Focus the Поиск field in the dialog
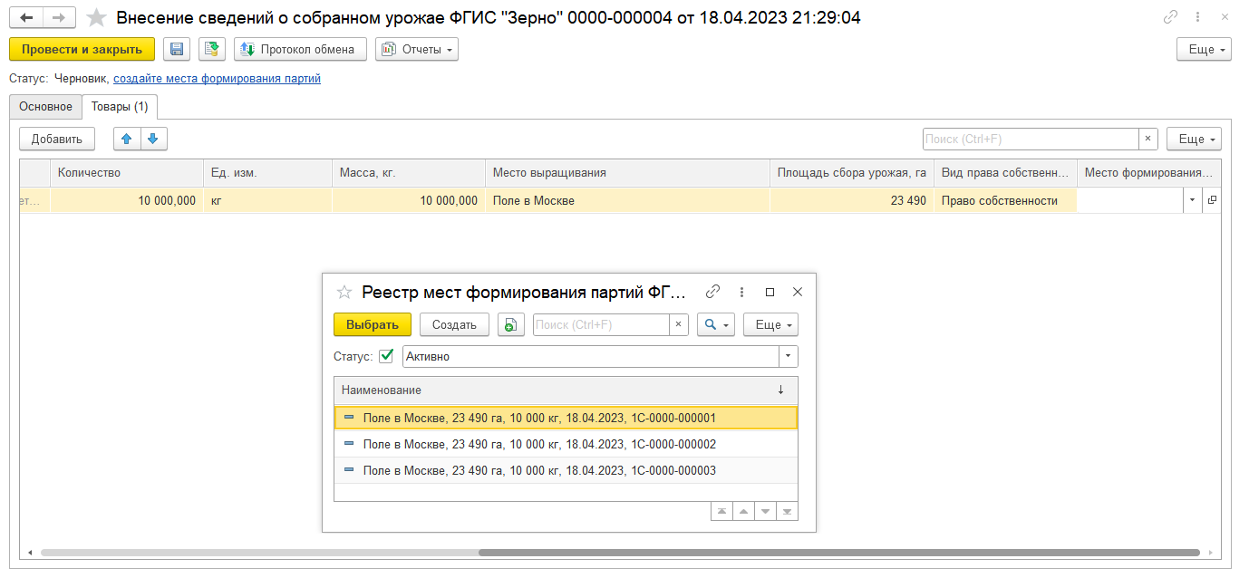Screen dimensions: 1249x578 pyautogui.click(x=601, y=324)
